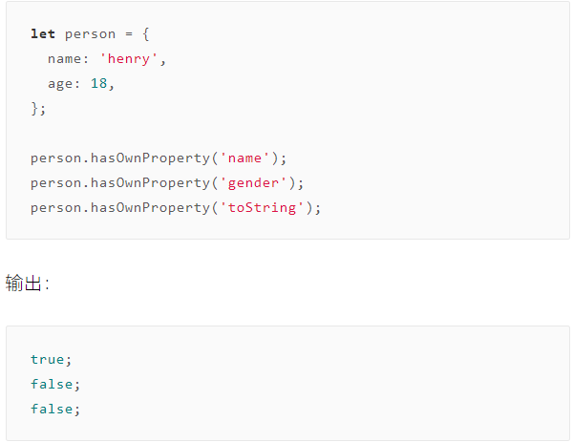The height and width of the screenshot is (442, 573).
Task: Click the 'age:' property key
Action: [64, 84]
